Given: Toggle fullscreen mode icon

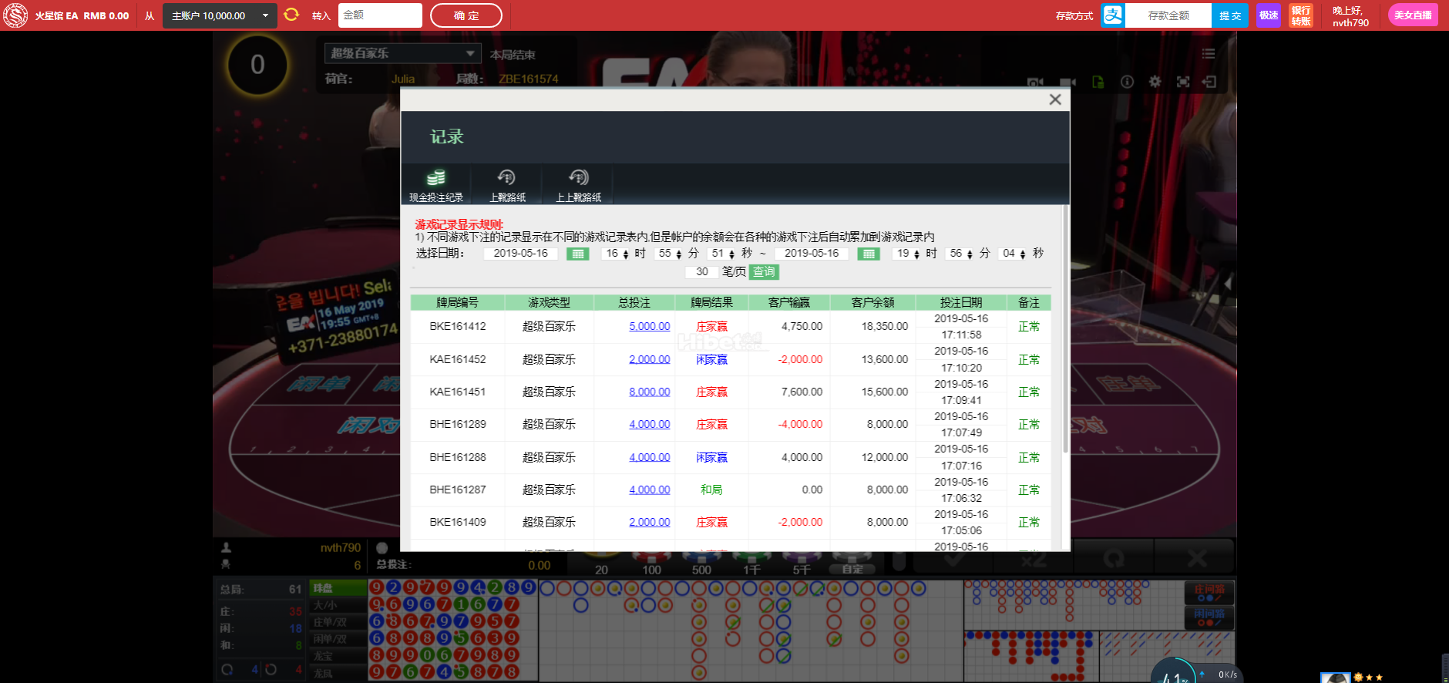Looking at the screenshot, I should (x=1182, y=82).
